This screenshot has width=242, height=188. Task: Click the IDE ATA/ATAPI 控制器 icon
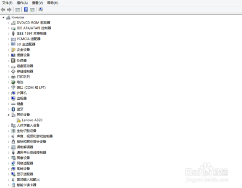pos(13,28)
